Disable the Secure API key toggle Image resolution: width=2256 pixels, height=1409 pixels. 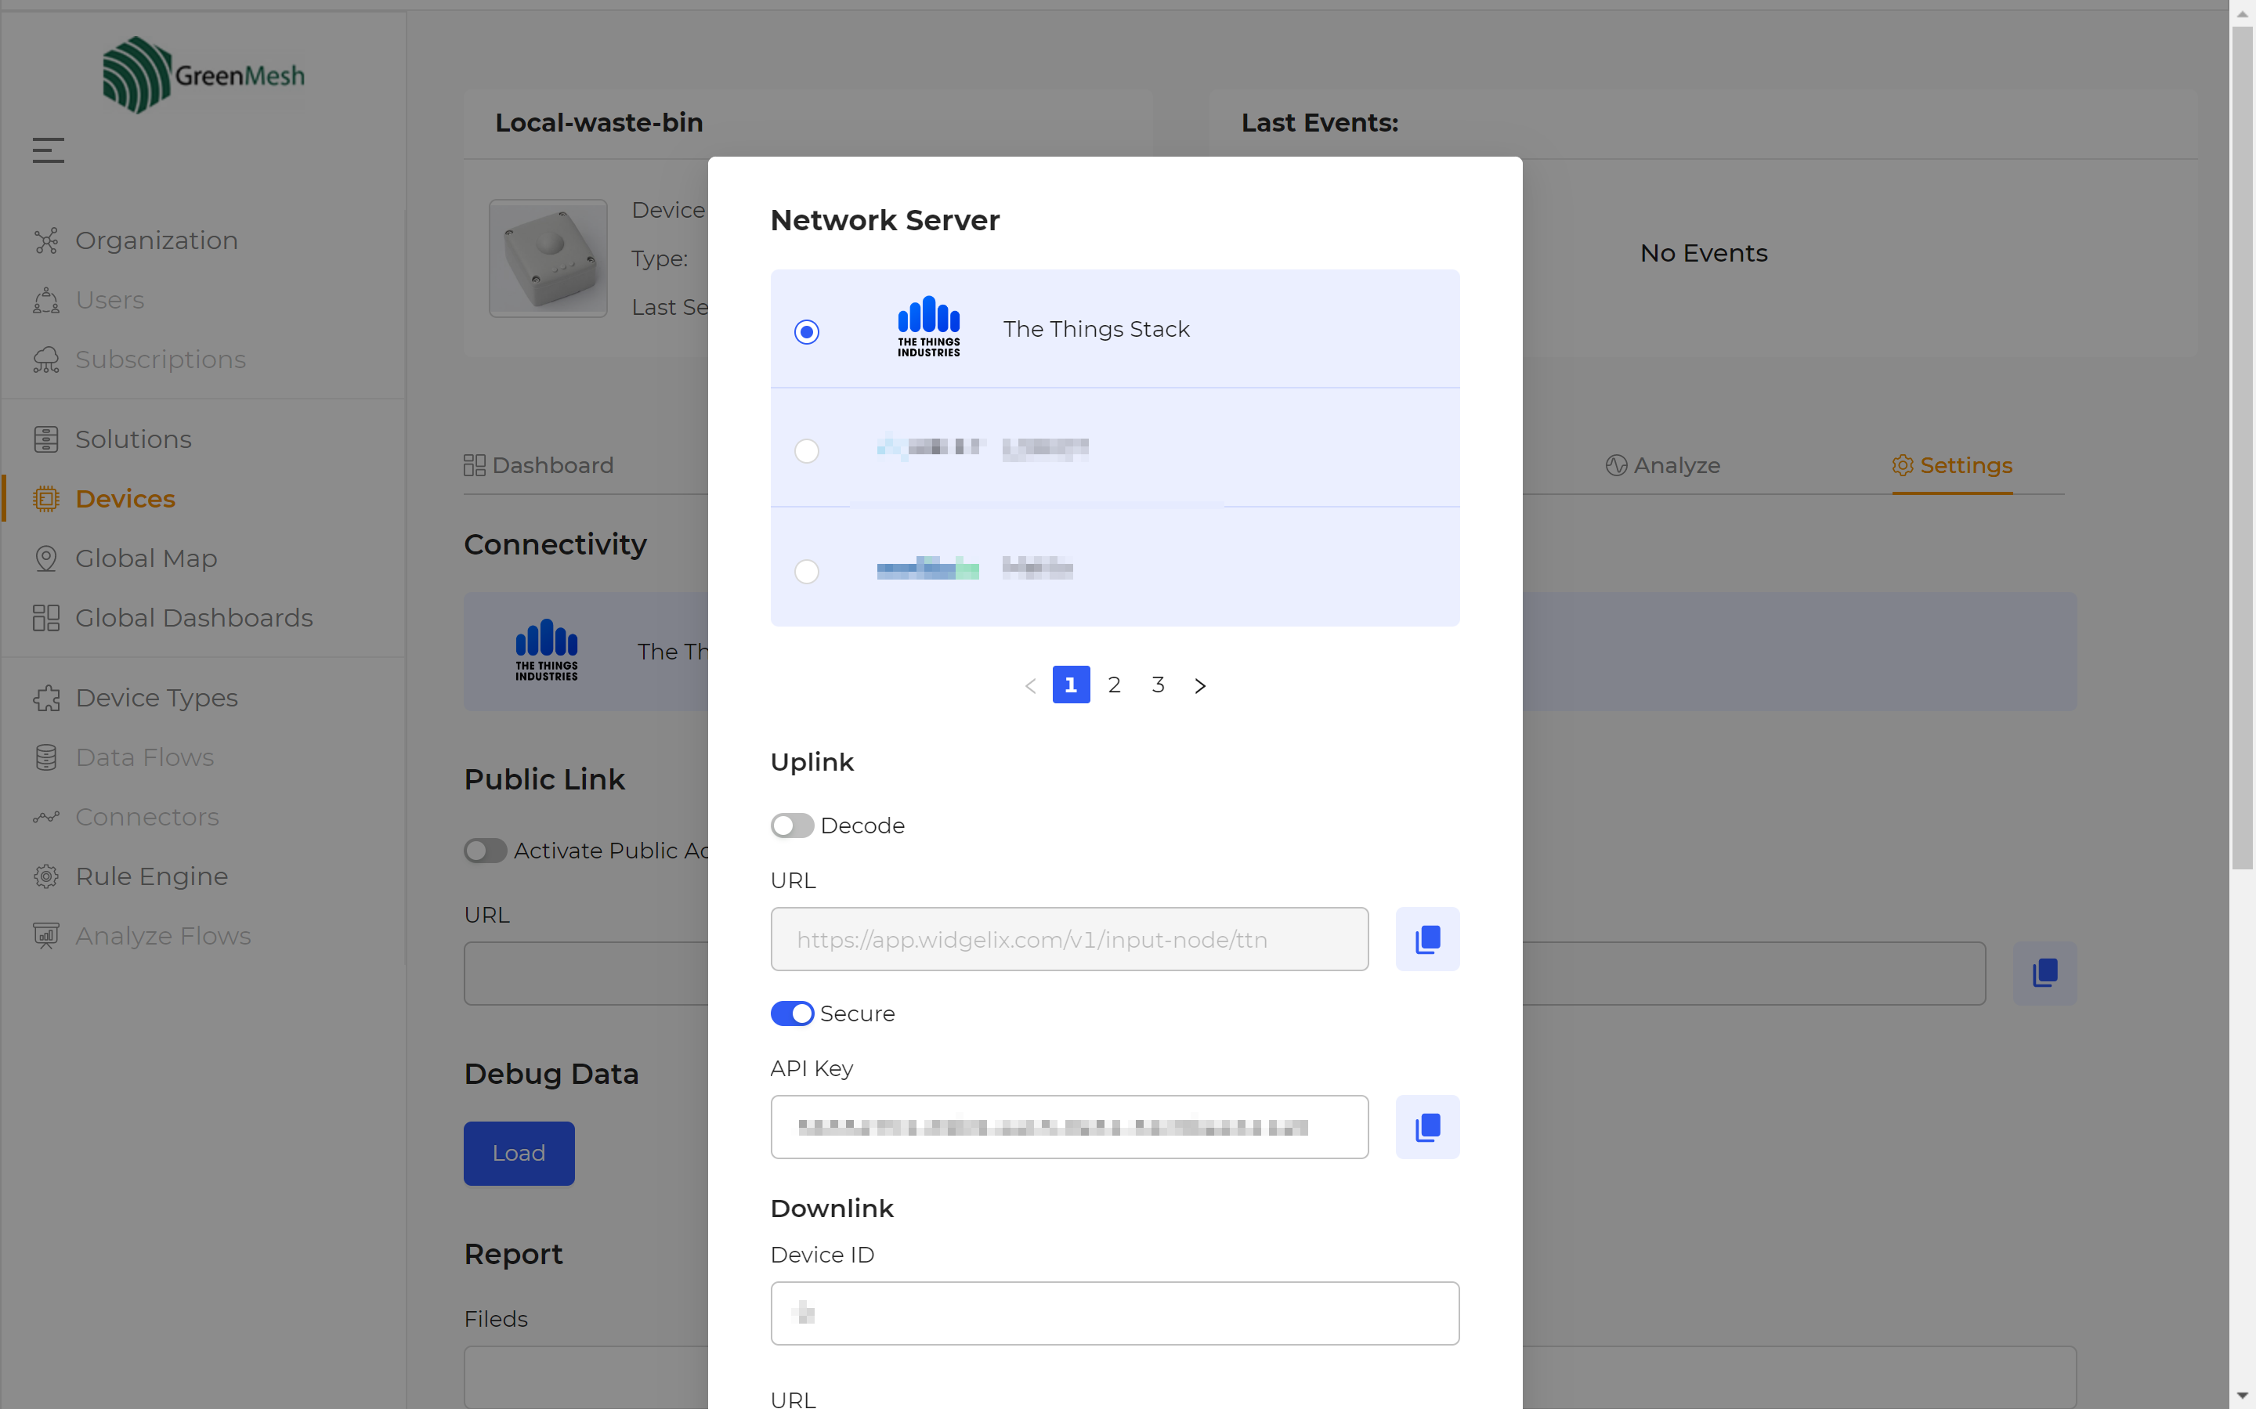click(x=794, y=1013)
